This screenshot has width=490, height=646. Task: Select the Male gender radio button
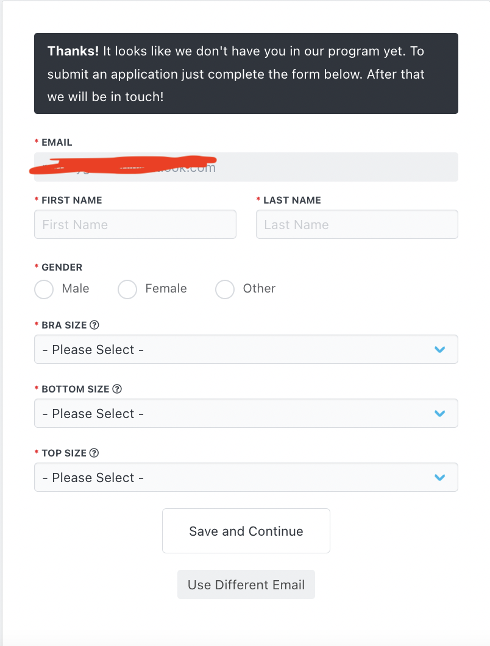click(44, 289)
